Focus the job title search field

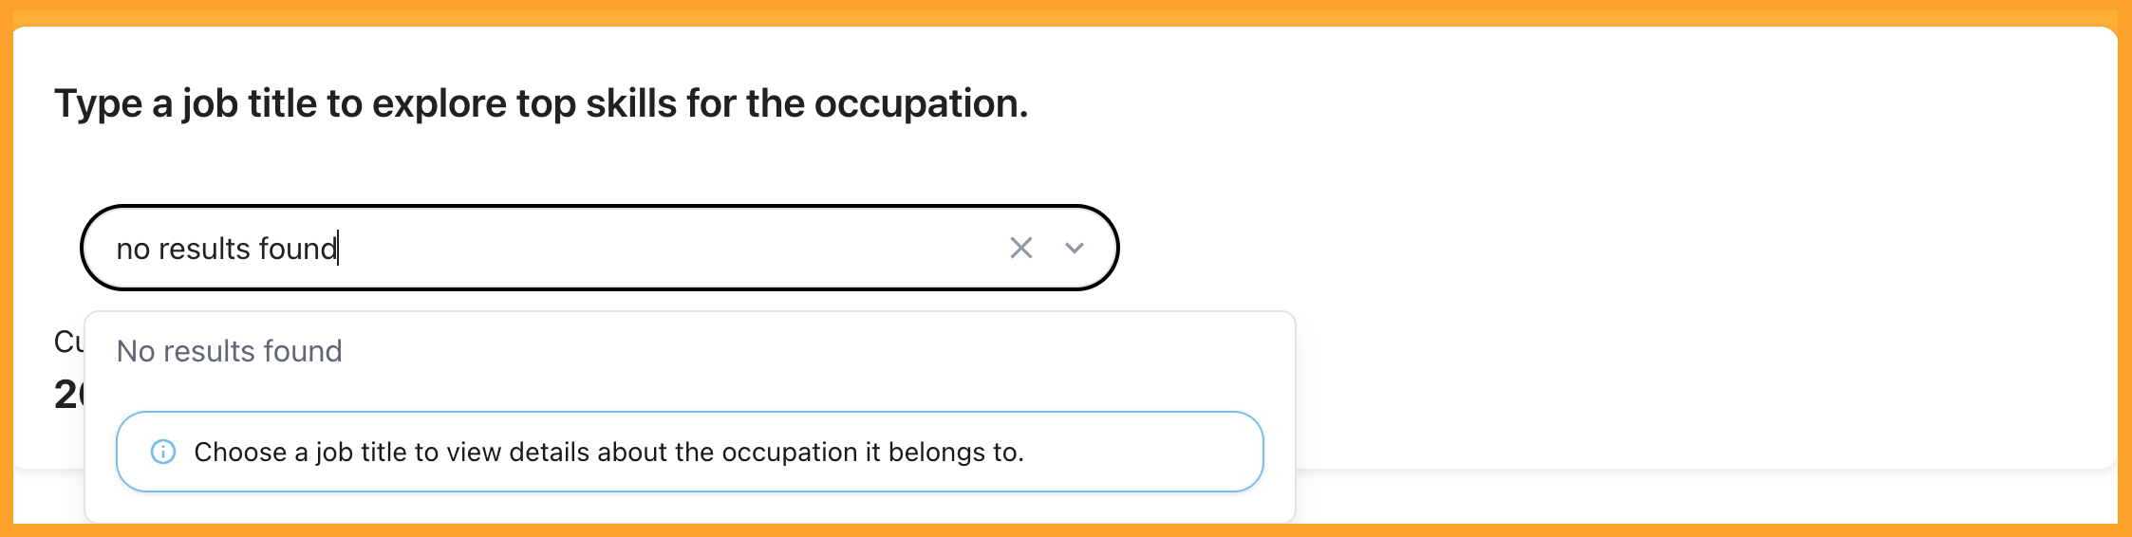coord(600,248)
